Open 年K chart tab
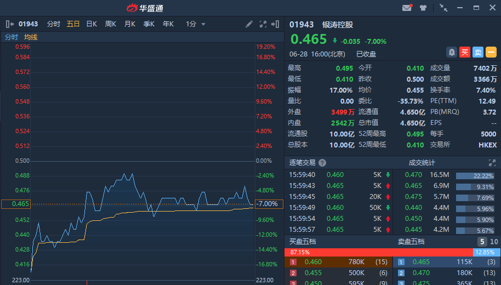The height and width of the screenshot is (285, 501). point(168,24)
